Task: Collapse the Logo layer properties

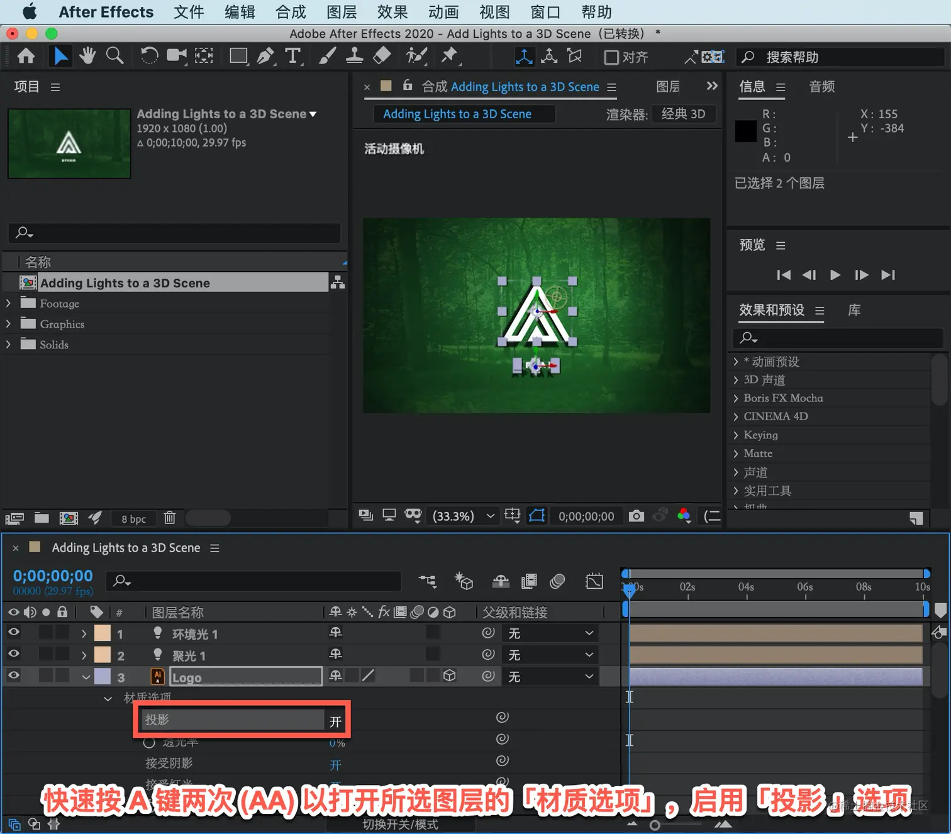Action: pyautogui.click(x=86, y=677)
